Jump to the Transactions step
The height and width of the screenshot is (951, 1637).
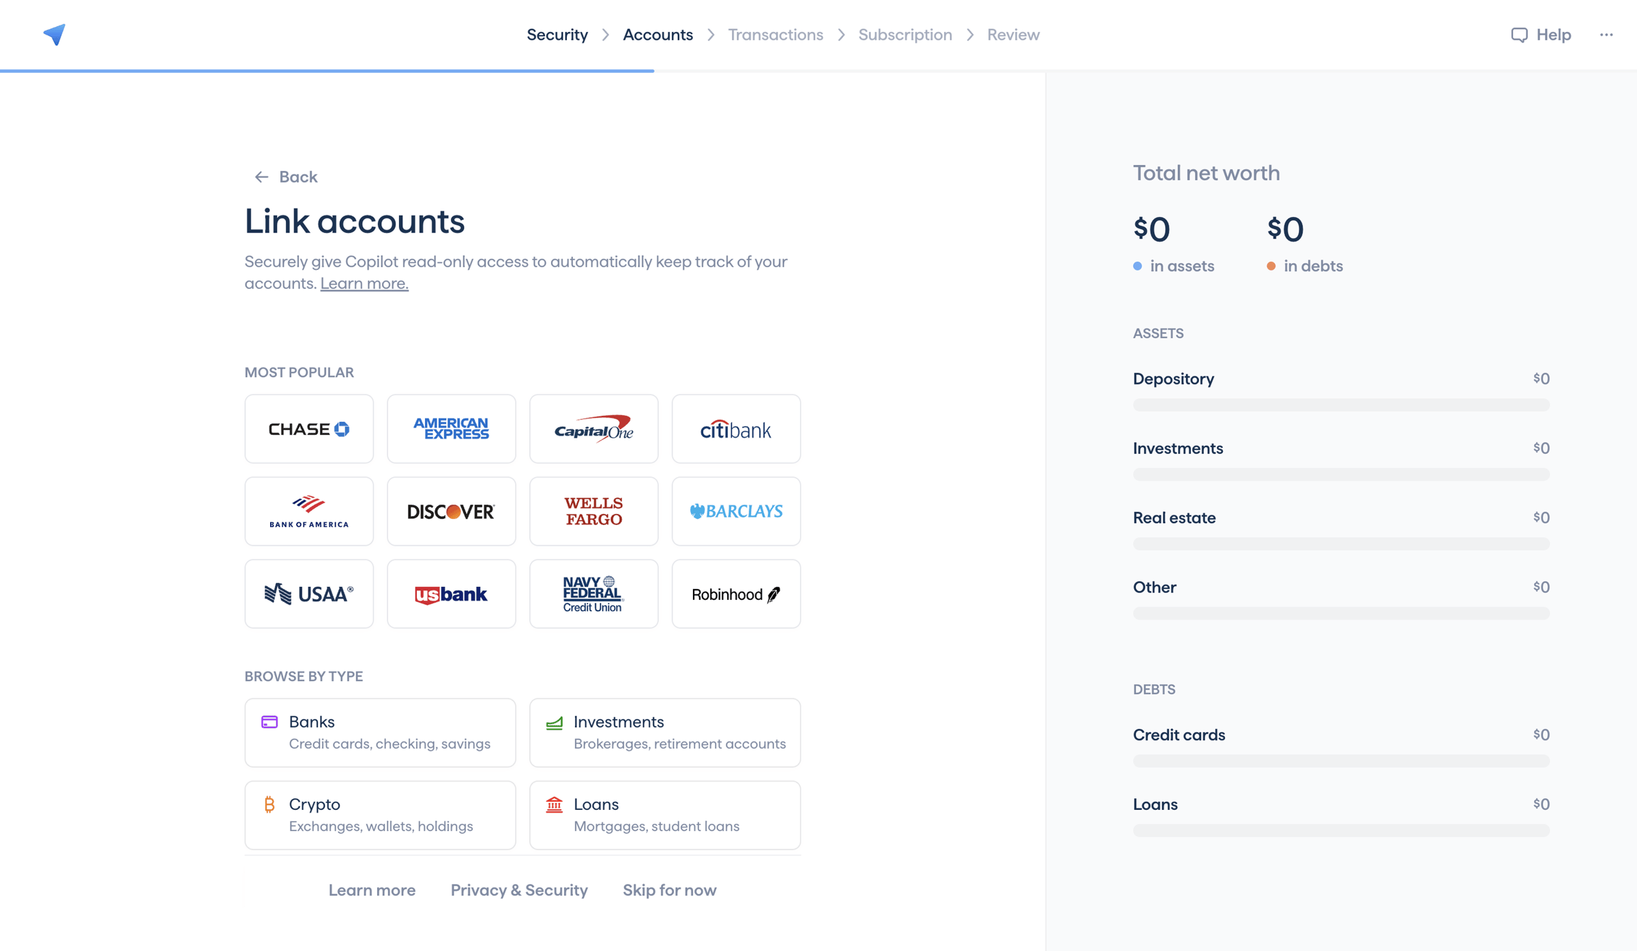(776, 35)
